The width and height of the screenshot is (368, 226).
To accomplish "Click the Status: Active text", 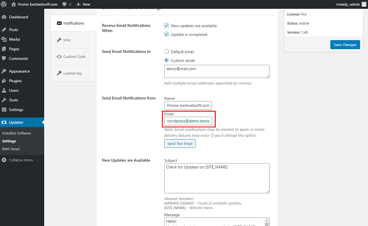I will [298, 23].
